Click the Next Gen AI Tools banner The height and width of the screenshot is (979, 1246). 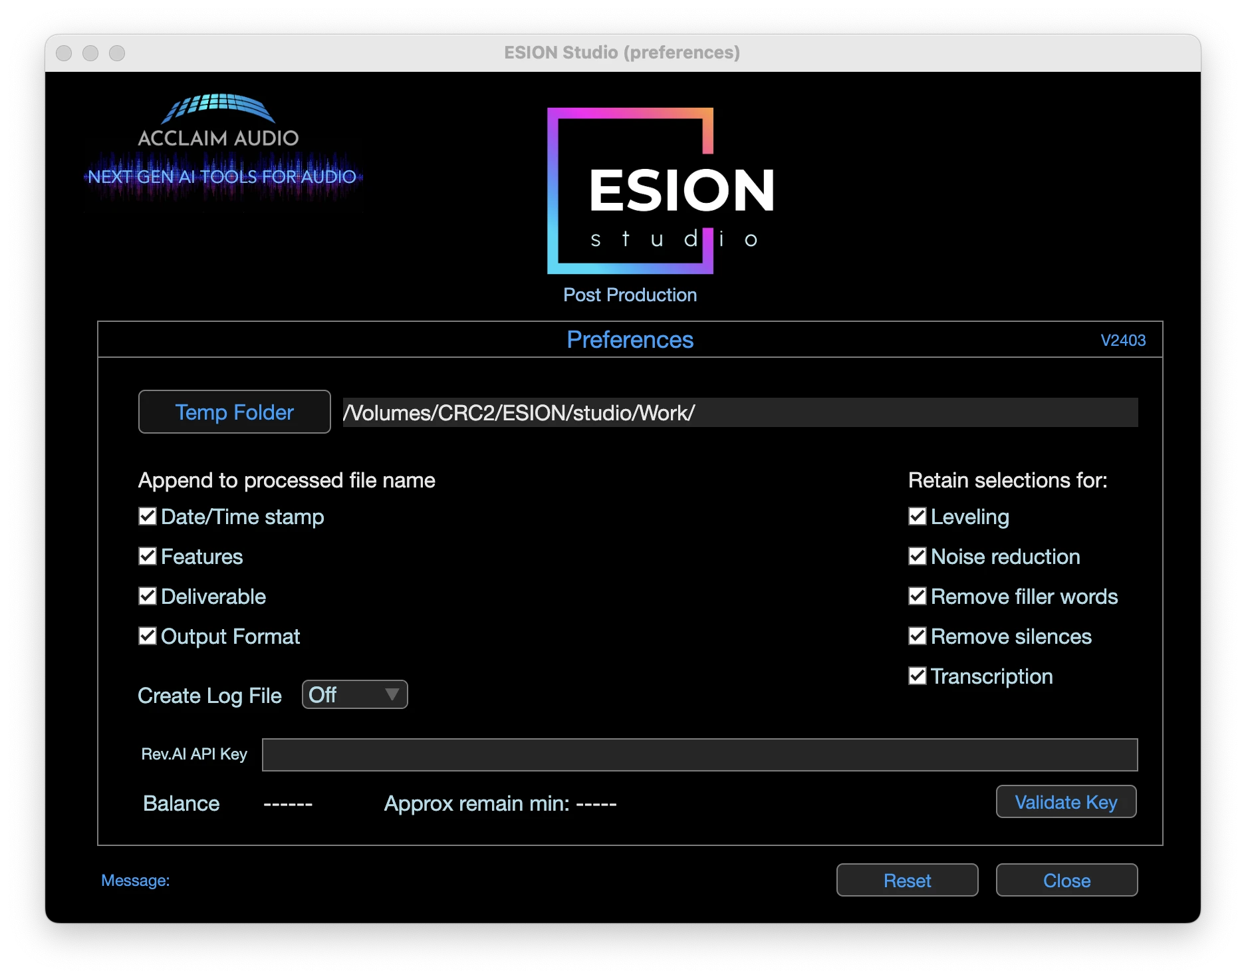pyautogui.click(x=222, y=177)
